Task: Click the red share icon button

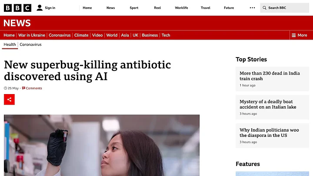Action: 10,99
